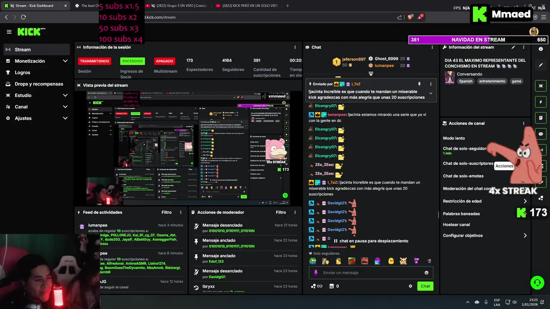Open Filtro in Acciones de moderador
This screenshot has width=550, height=309.
(281, 212)
